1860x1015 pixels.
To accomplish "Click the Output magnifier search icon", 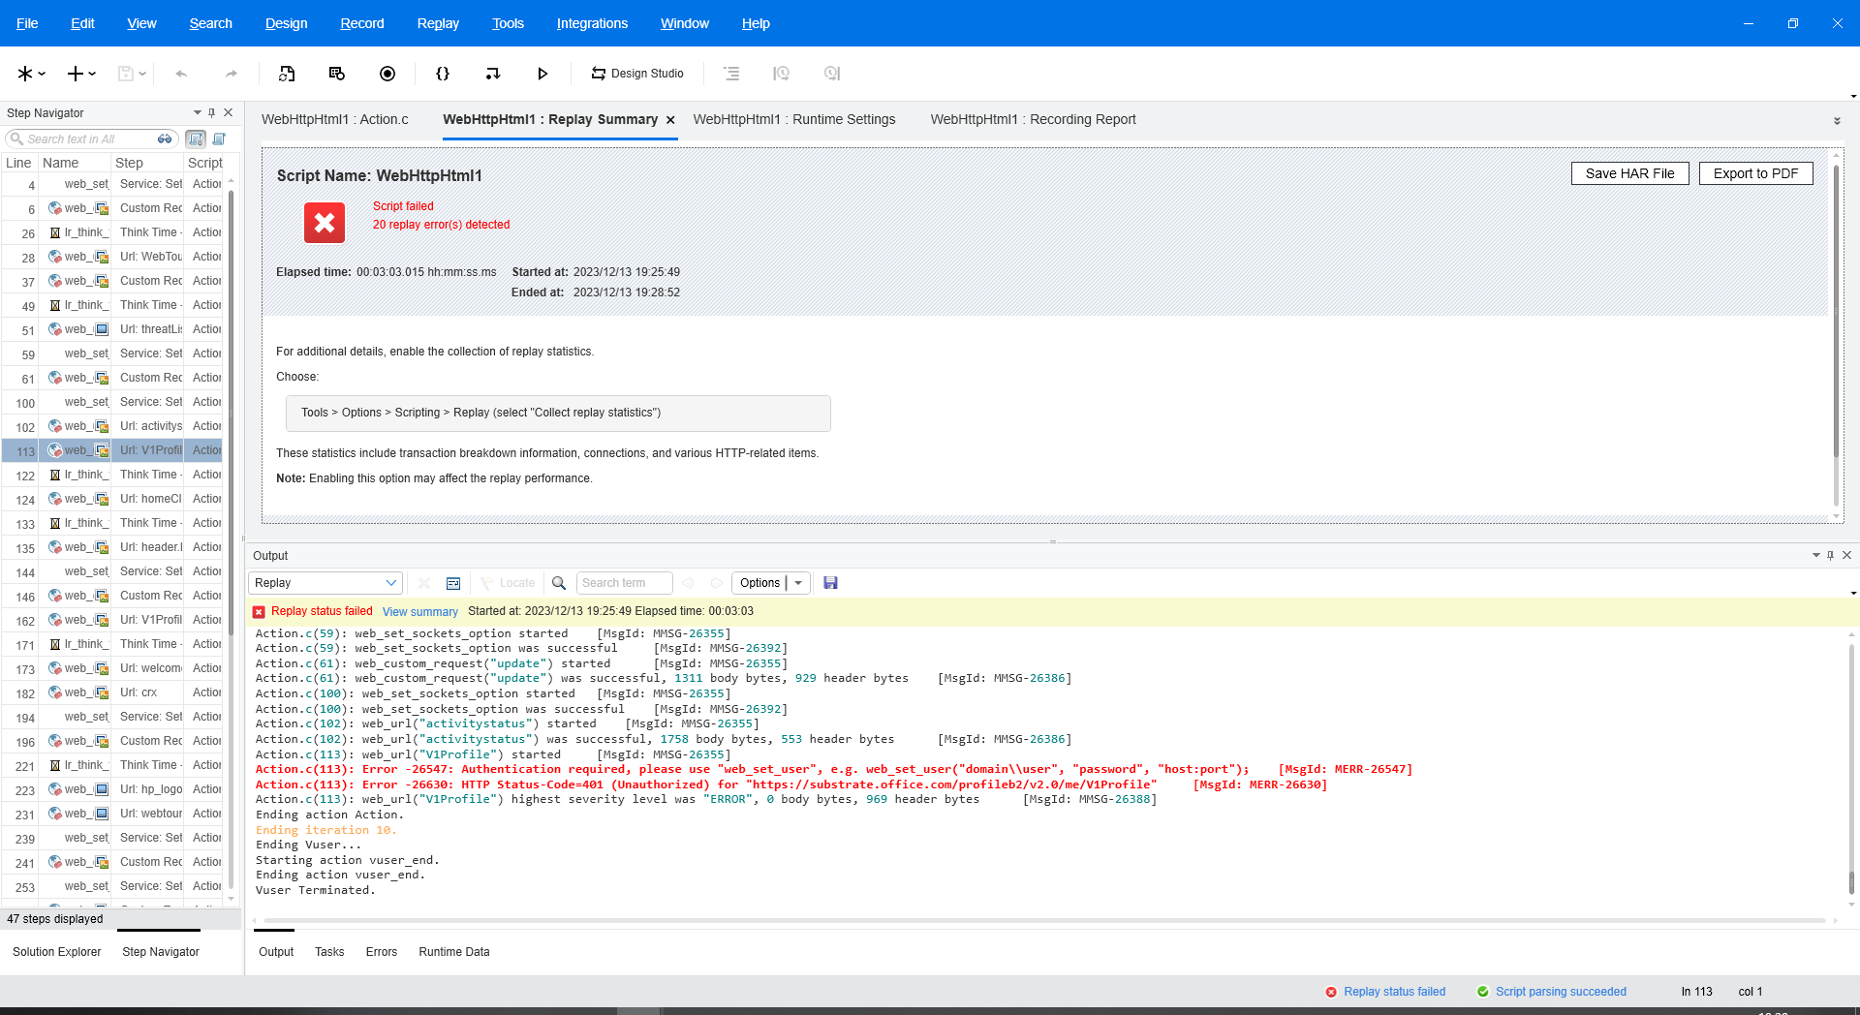I will (x=559, y=583).
